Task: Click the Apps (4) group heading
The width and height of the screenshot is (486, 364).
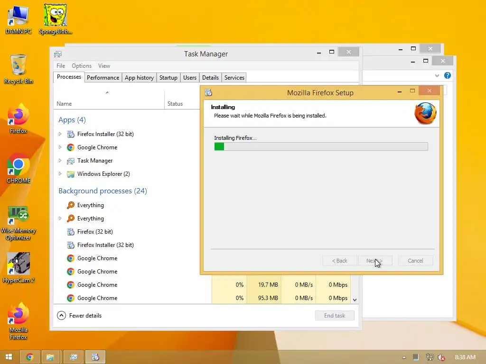Action: pos(72,120)
